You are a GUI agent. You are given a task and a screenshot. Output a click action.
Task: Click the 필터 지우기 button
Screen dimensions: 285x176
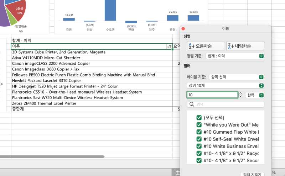tap(252, 175)
